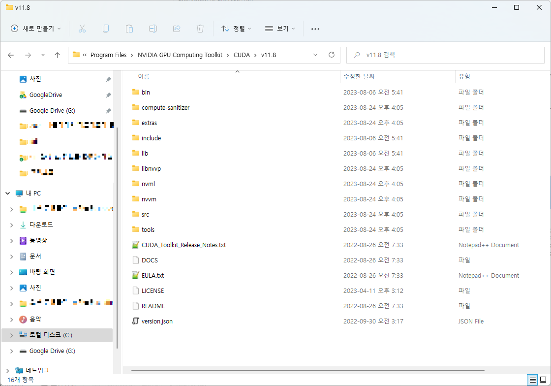This screenshot has height=386, width=551.
Task: Switch to details view icon in status bar
Action: coord(533,380)
